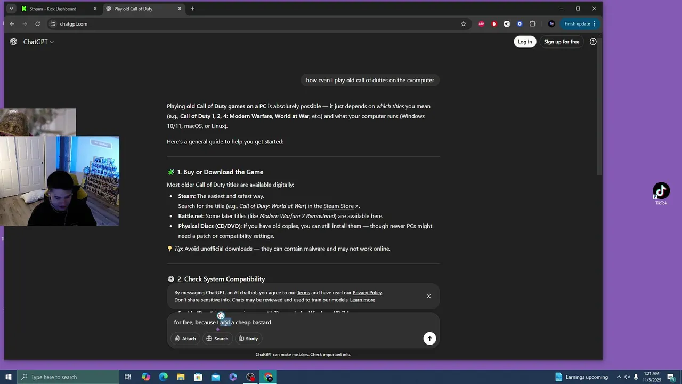Open the red hand blocker extension

(x=494, y=23)
